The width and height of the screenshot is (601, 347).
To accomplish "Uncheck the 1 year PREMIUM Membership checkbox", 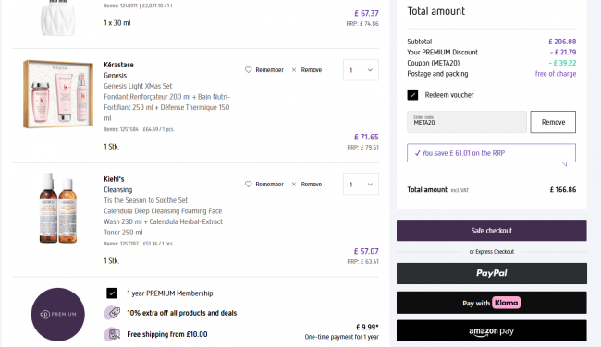I will coord(112,293).
